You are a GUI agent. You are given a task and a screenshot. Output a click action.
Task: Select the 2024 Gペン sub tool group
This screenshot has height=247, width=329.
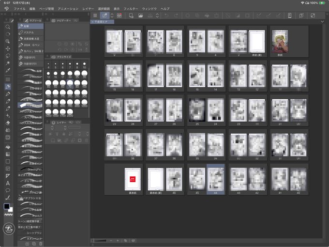click(x=30, y=45)
